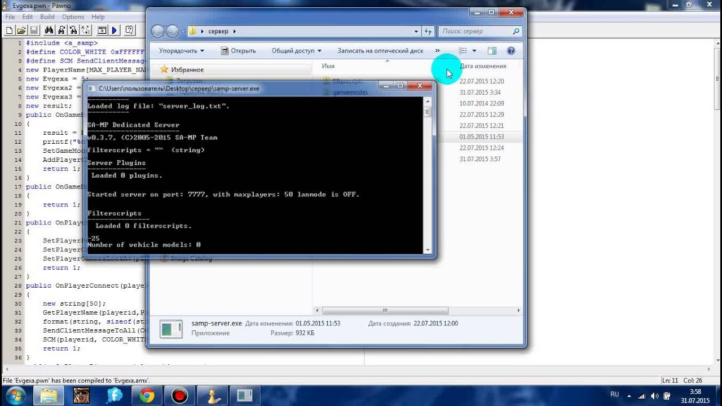Open the Build menu in Pawno
722x406 pixels.
(x=47, y=17)
